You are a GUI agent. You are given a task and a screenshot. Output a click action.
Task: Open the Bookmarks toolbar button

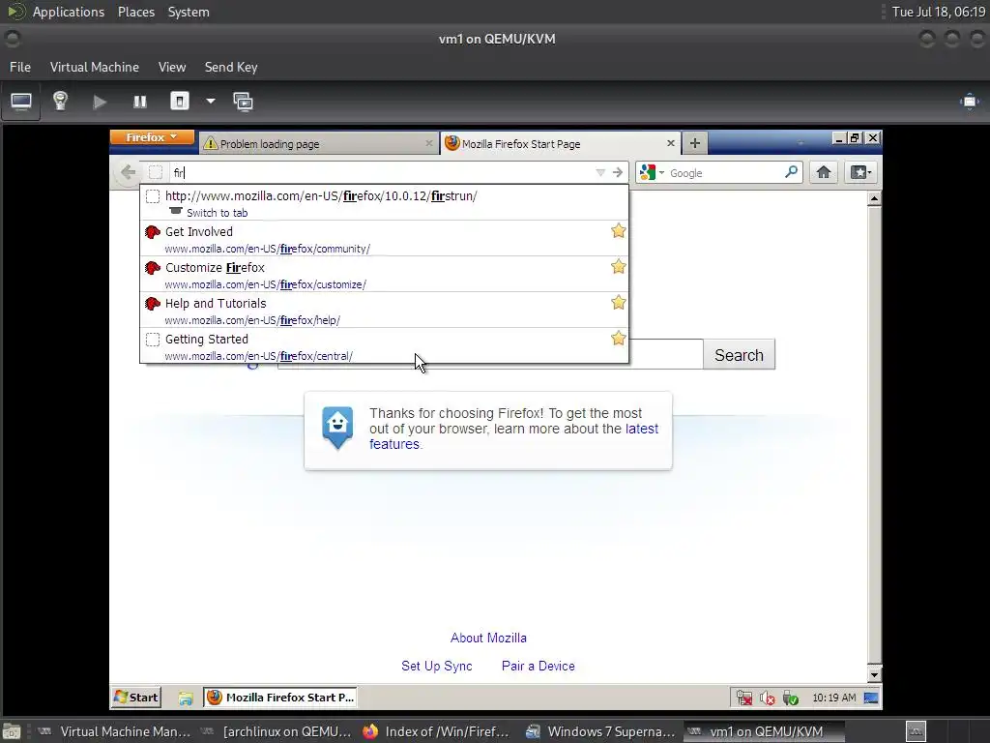pos(861,172)
